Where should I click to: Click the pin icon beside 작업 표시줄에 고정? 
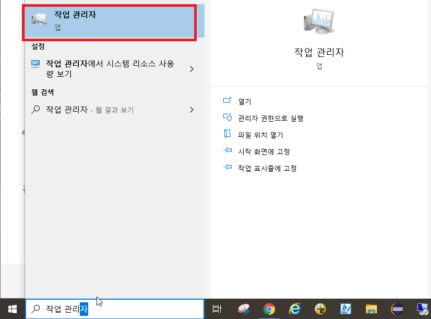point(228,167)
